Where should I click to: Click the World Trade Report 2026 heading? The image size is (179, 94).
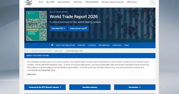74,17
